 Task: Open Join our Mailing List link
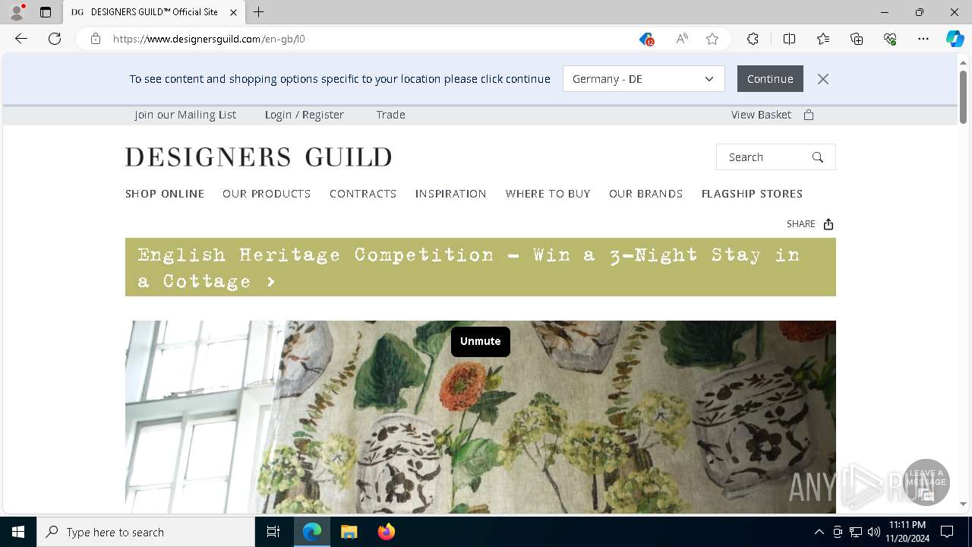pyautogui.click(x=185, y=115)
